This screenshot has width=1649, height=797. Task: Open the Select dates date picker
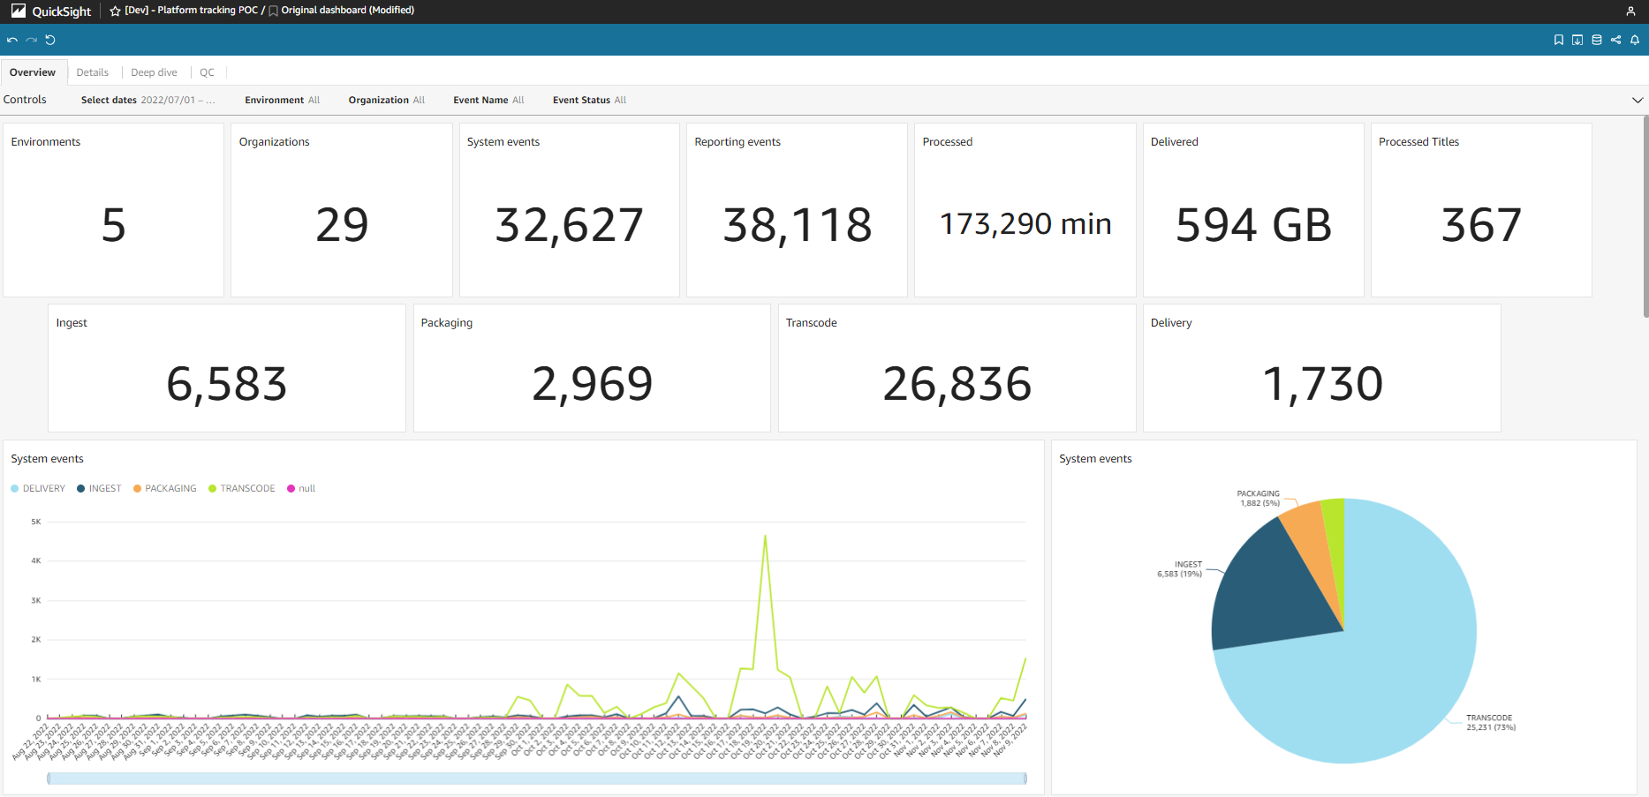click(x=148, y=100)
